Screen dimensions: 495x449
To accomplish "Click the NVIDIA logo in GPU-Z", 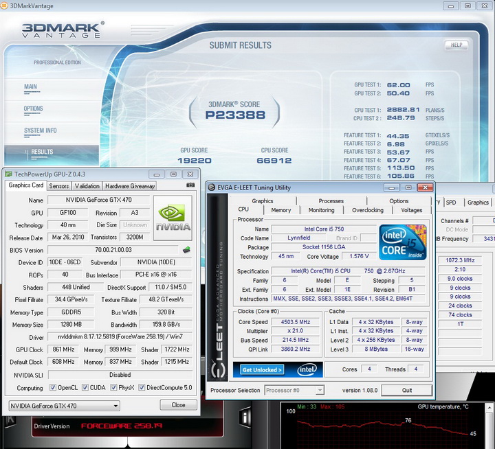I will click(173, 218).
